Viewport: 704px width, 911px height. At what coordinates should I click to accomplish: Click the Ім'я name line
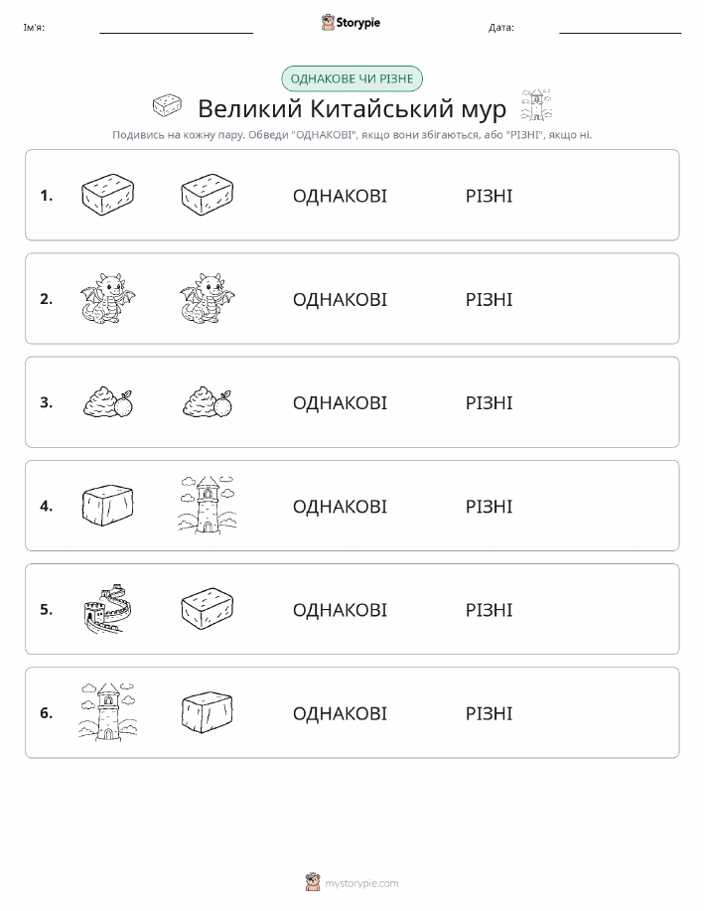(x=176, y=28)
